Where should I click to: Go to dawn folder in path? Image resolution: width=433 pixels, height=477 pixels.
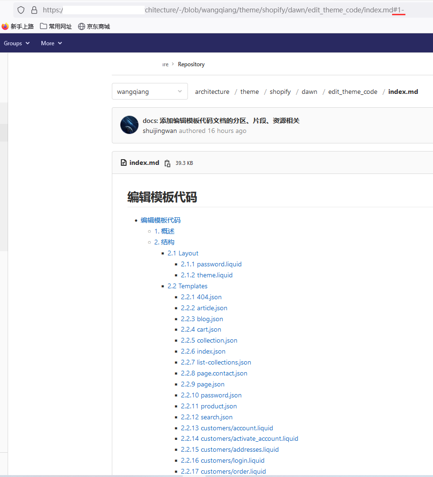coord(309,91)
